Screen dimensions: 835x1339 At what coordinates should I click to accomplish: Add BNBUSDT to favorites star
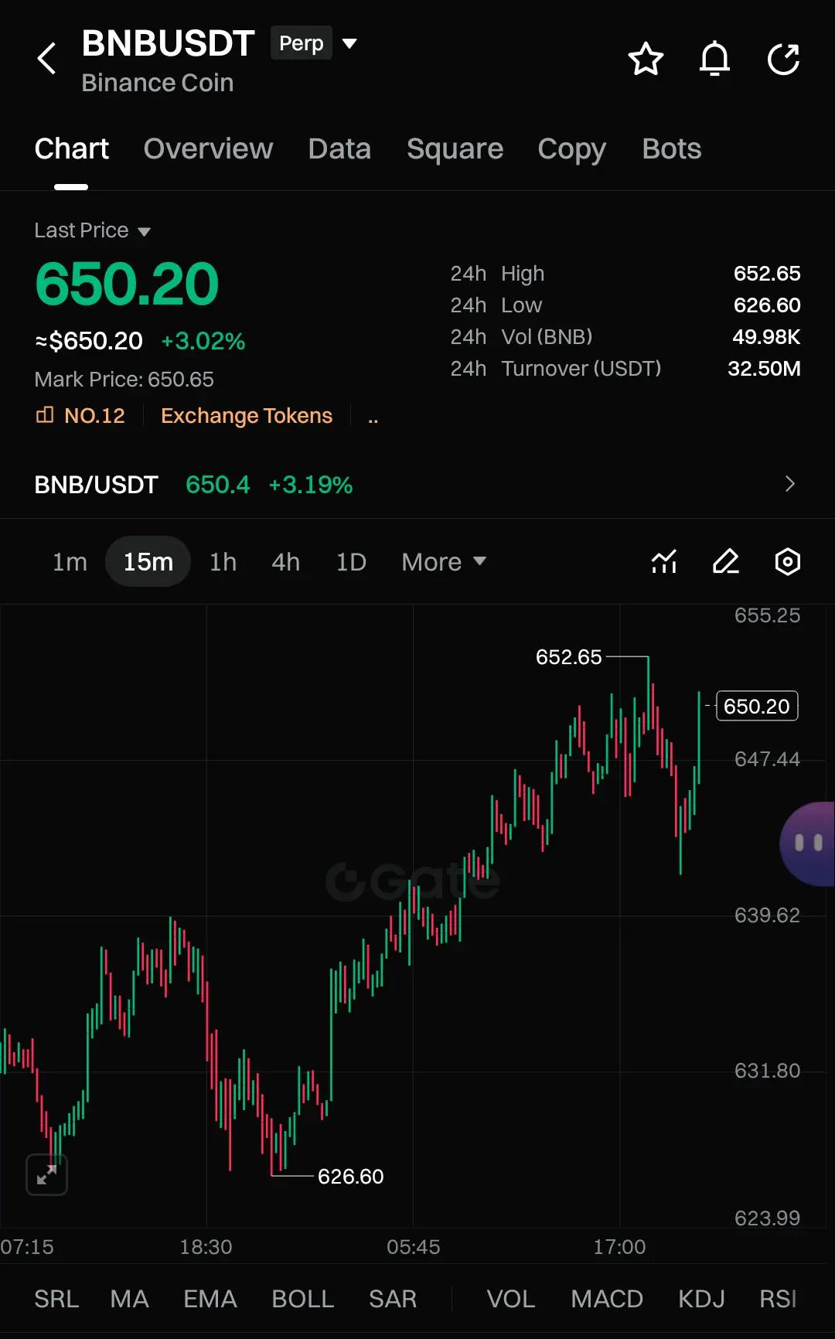point(646,60)
